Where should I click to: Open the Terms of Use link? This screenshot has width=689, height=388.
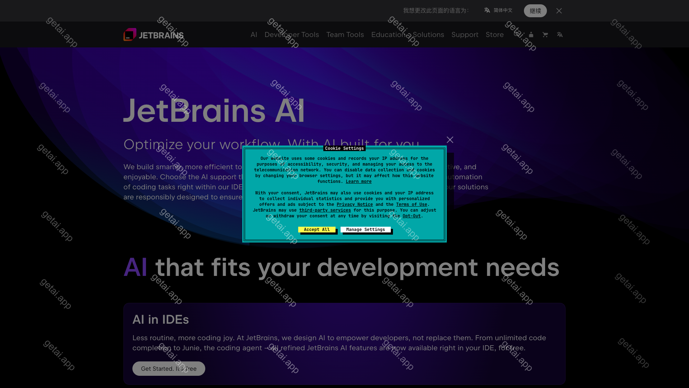pyautogui.click(x=412, y=204)
